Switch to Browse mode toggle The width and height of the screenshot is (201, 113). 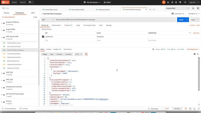(x=177, y=109)
